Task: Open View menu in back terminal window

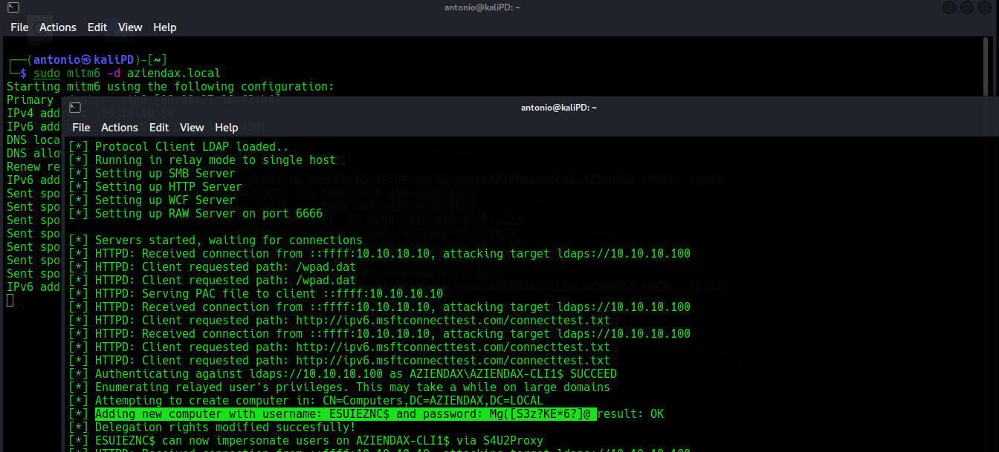Action: (x=130, y=27)
